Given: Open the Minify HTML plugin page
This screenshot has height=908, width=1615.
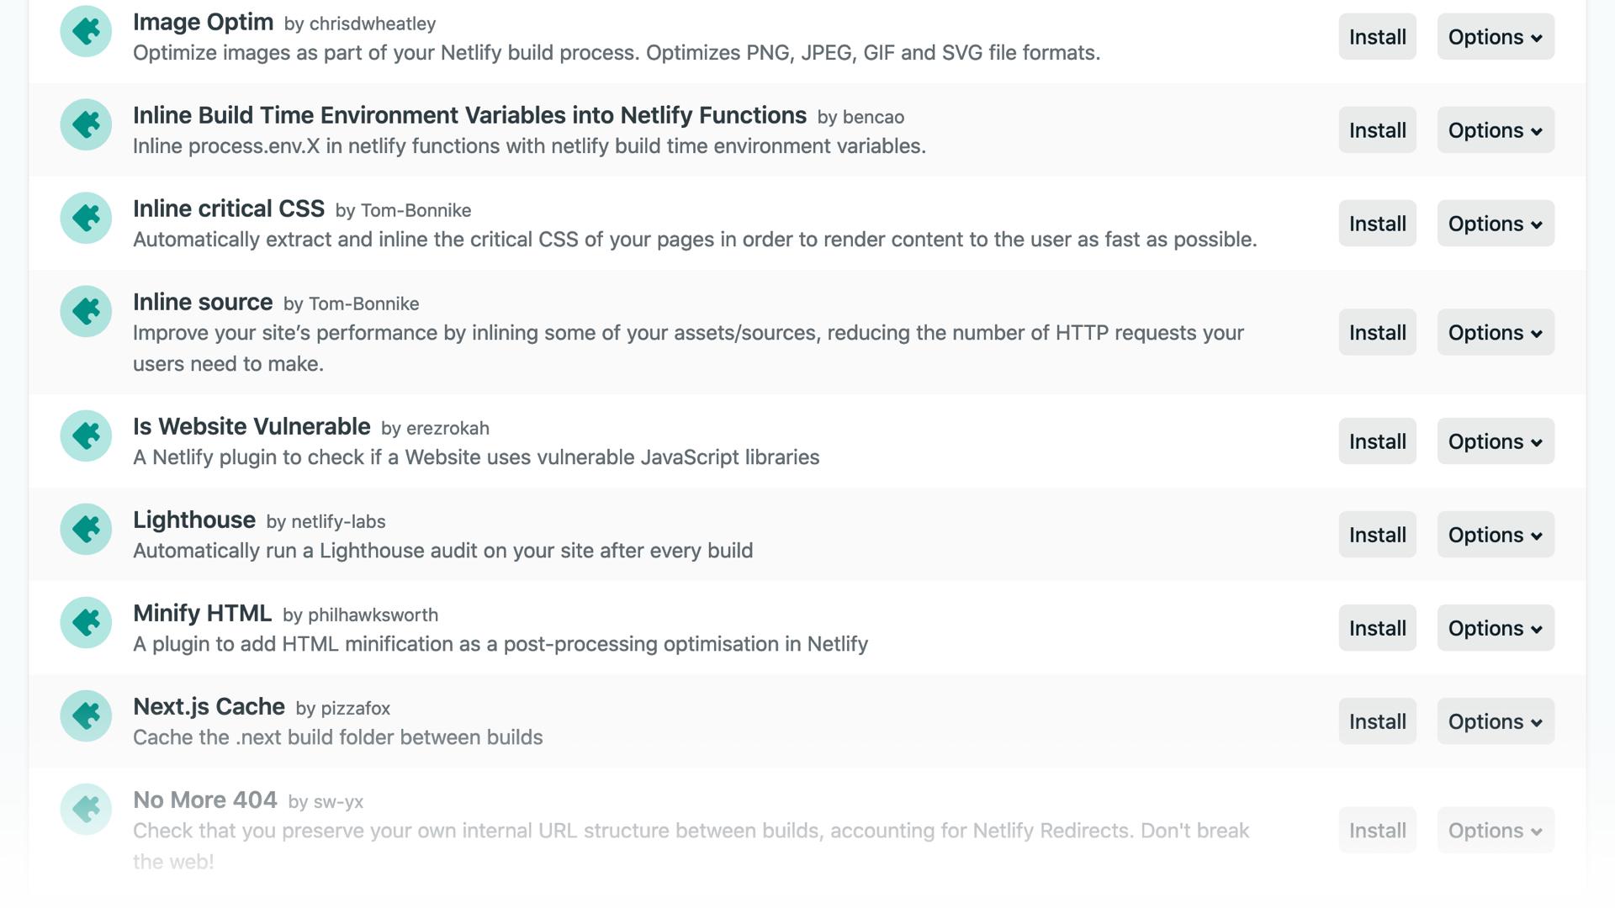Looking at the screenshot, I should point(202,614).
